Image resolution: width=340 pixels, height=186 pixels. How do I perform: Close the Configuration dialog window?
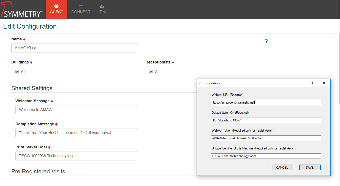[324, 83]
